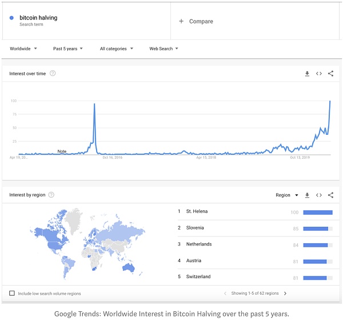Go to next page of regions
The width and height of the screenshot is (343, 321).
285,293
